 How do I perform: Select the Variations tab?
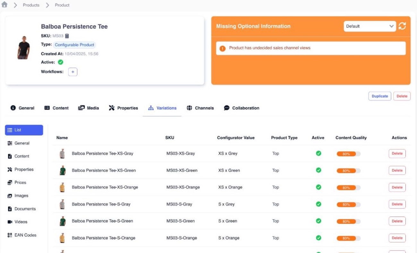click(x=162, y=108)
